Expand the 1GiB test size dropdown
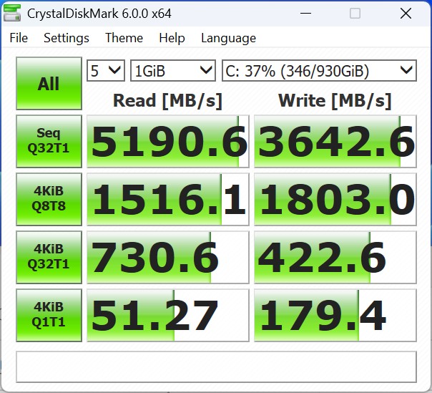The image size is (432, 393). click(172, 70)
